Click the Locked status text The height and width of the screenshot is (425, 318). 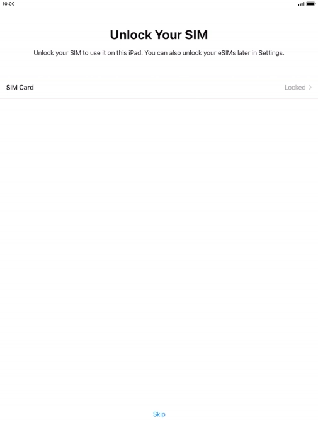295,87
